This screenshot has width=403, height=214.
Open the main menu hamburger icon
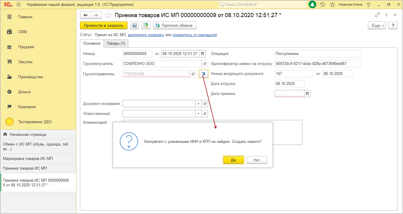coord(19,5)
